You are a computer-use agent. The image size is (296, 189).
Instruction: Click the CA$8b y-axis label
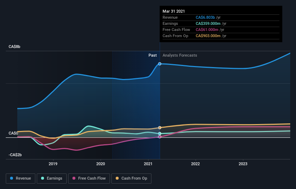(14, 47)
